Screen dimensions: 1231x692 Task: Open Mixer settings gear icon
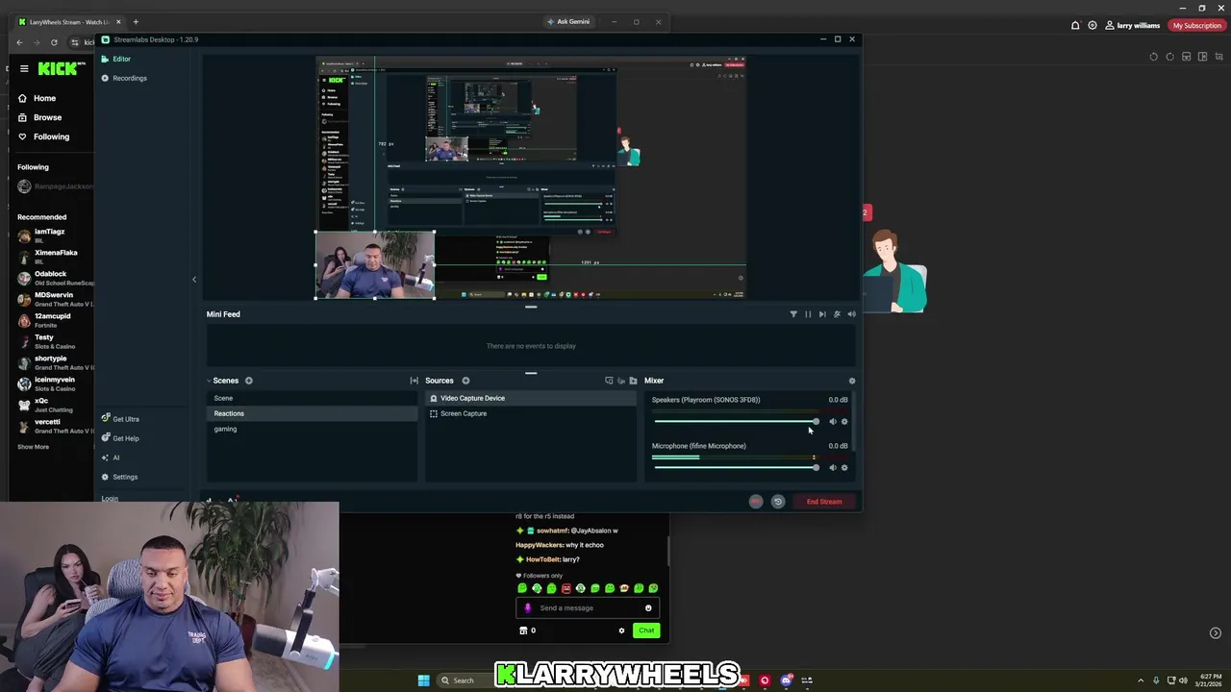coord(851,381)
